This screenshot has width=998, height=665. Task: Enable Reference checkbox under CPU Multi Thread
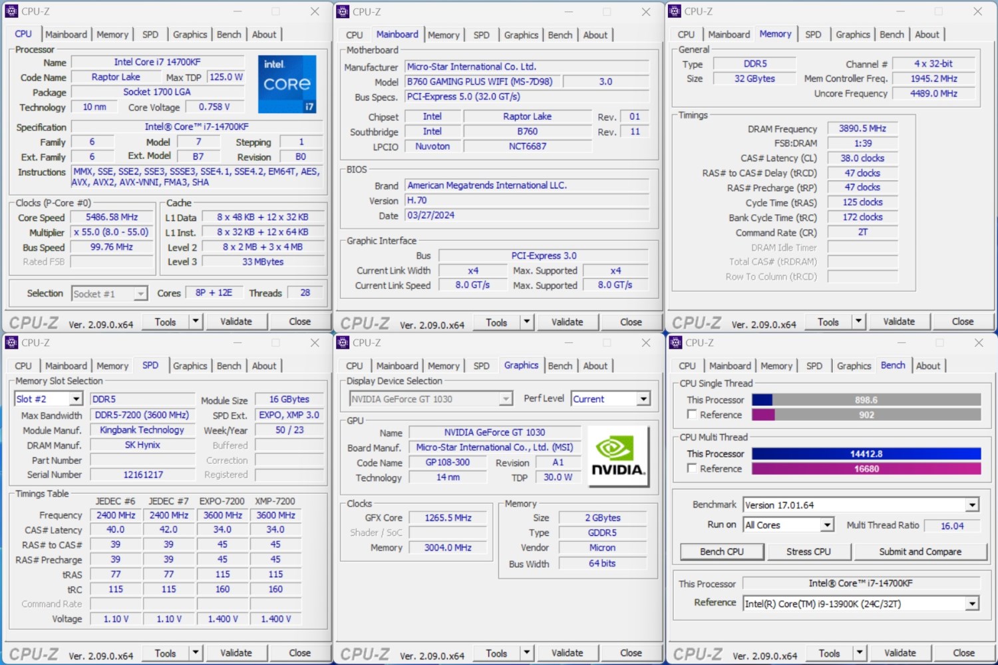(692, 469)
